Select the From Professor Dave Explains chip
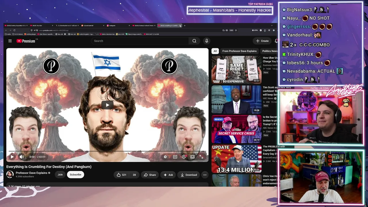The width and height of the screenshot is (368, 207). [239, 51]
